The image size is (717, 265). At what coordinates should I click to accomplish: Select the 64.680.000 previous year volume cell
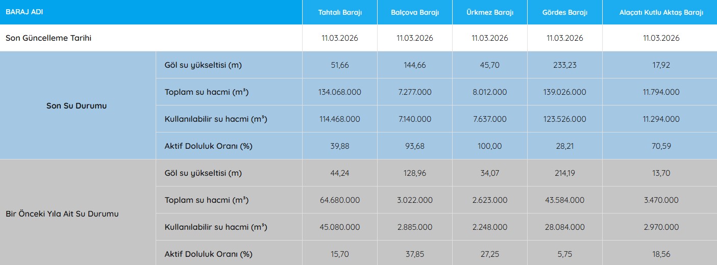pos(340,200)
